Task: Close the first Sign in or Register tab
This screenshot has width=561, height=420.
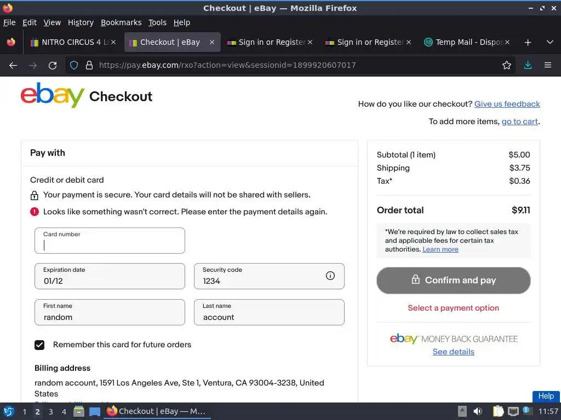Action: (x=310, y=42)
